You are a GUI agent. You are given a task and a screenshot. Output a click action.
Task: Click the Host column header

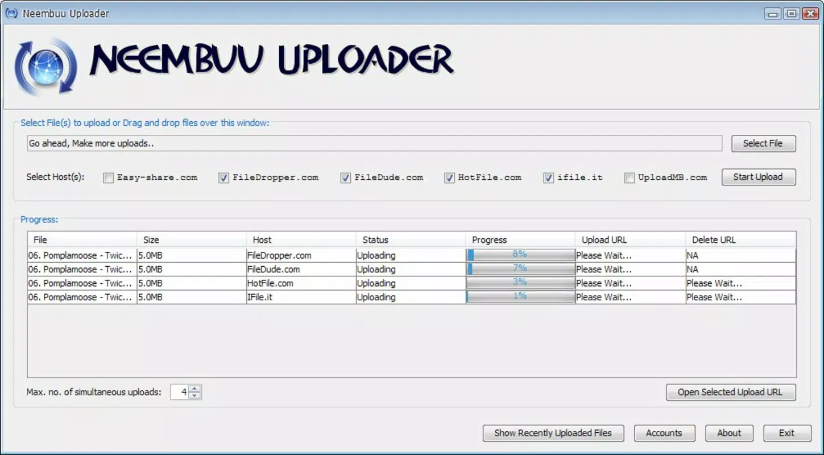[x=301, y=239]
